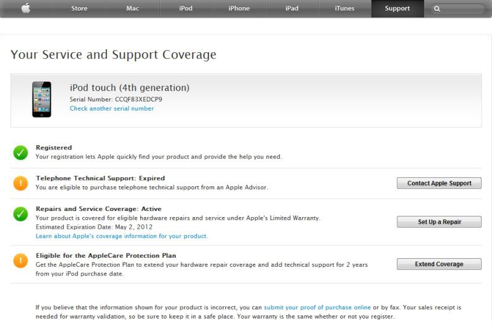Screen dimensions: 492x321
Task: Click the orange warning icon beside Telephone Technical Support
Action: pos(20,183)
